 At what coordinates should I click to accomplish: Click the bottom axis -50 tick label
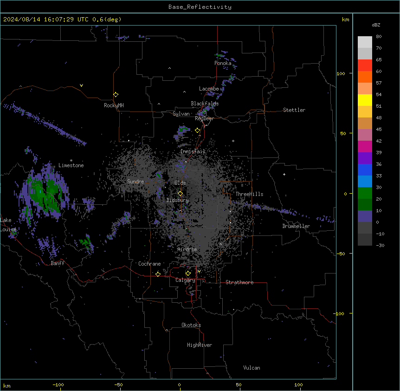coord(118,384)
